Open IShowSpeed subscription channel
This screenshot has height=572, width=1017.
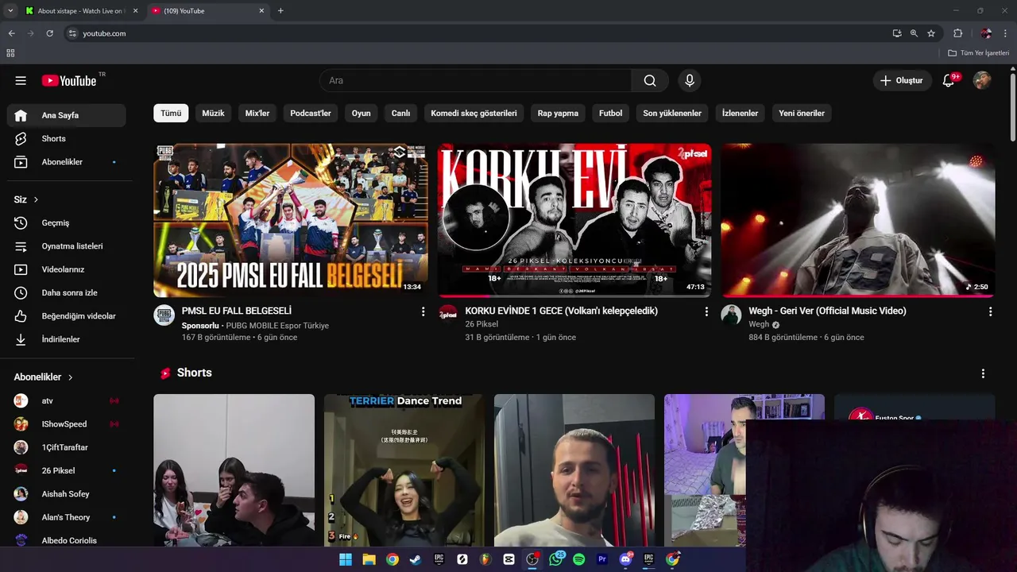(67, 424)
